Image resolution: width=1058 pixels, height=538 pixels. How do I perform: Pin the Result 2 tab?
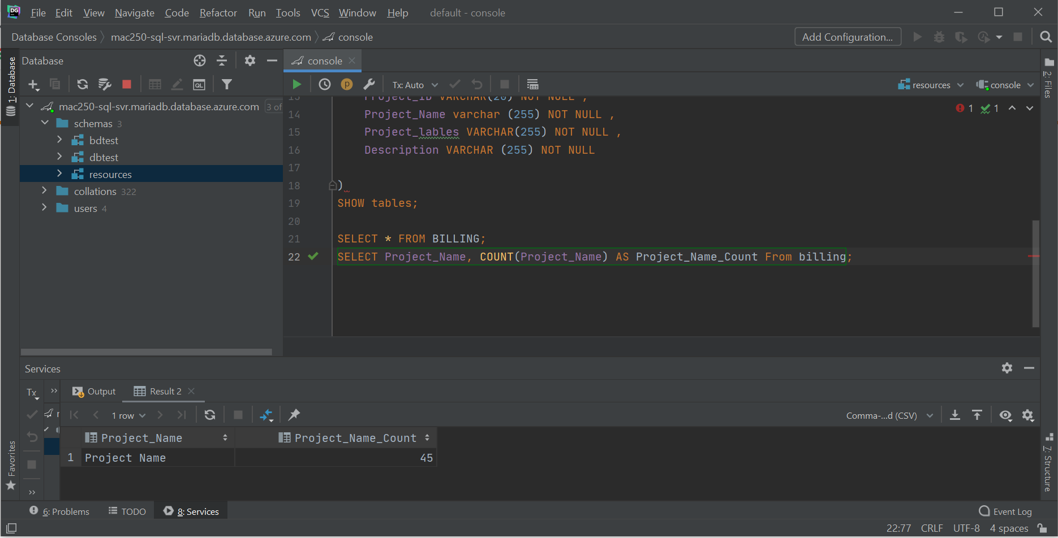coord(294,415)
